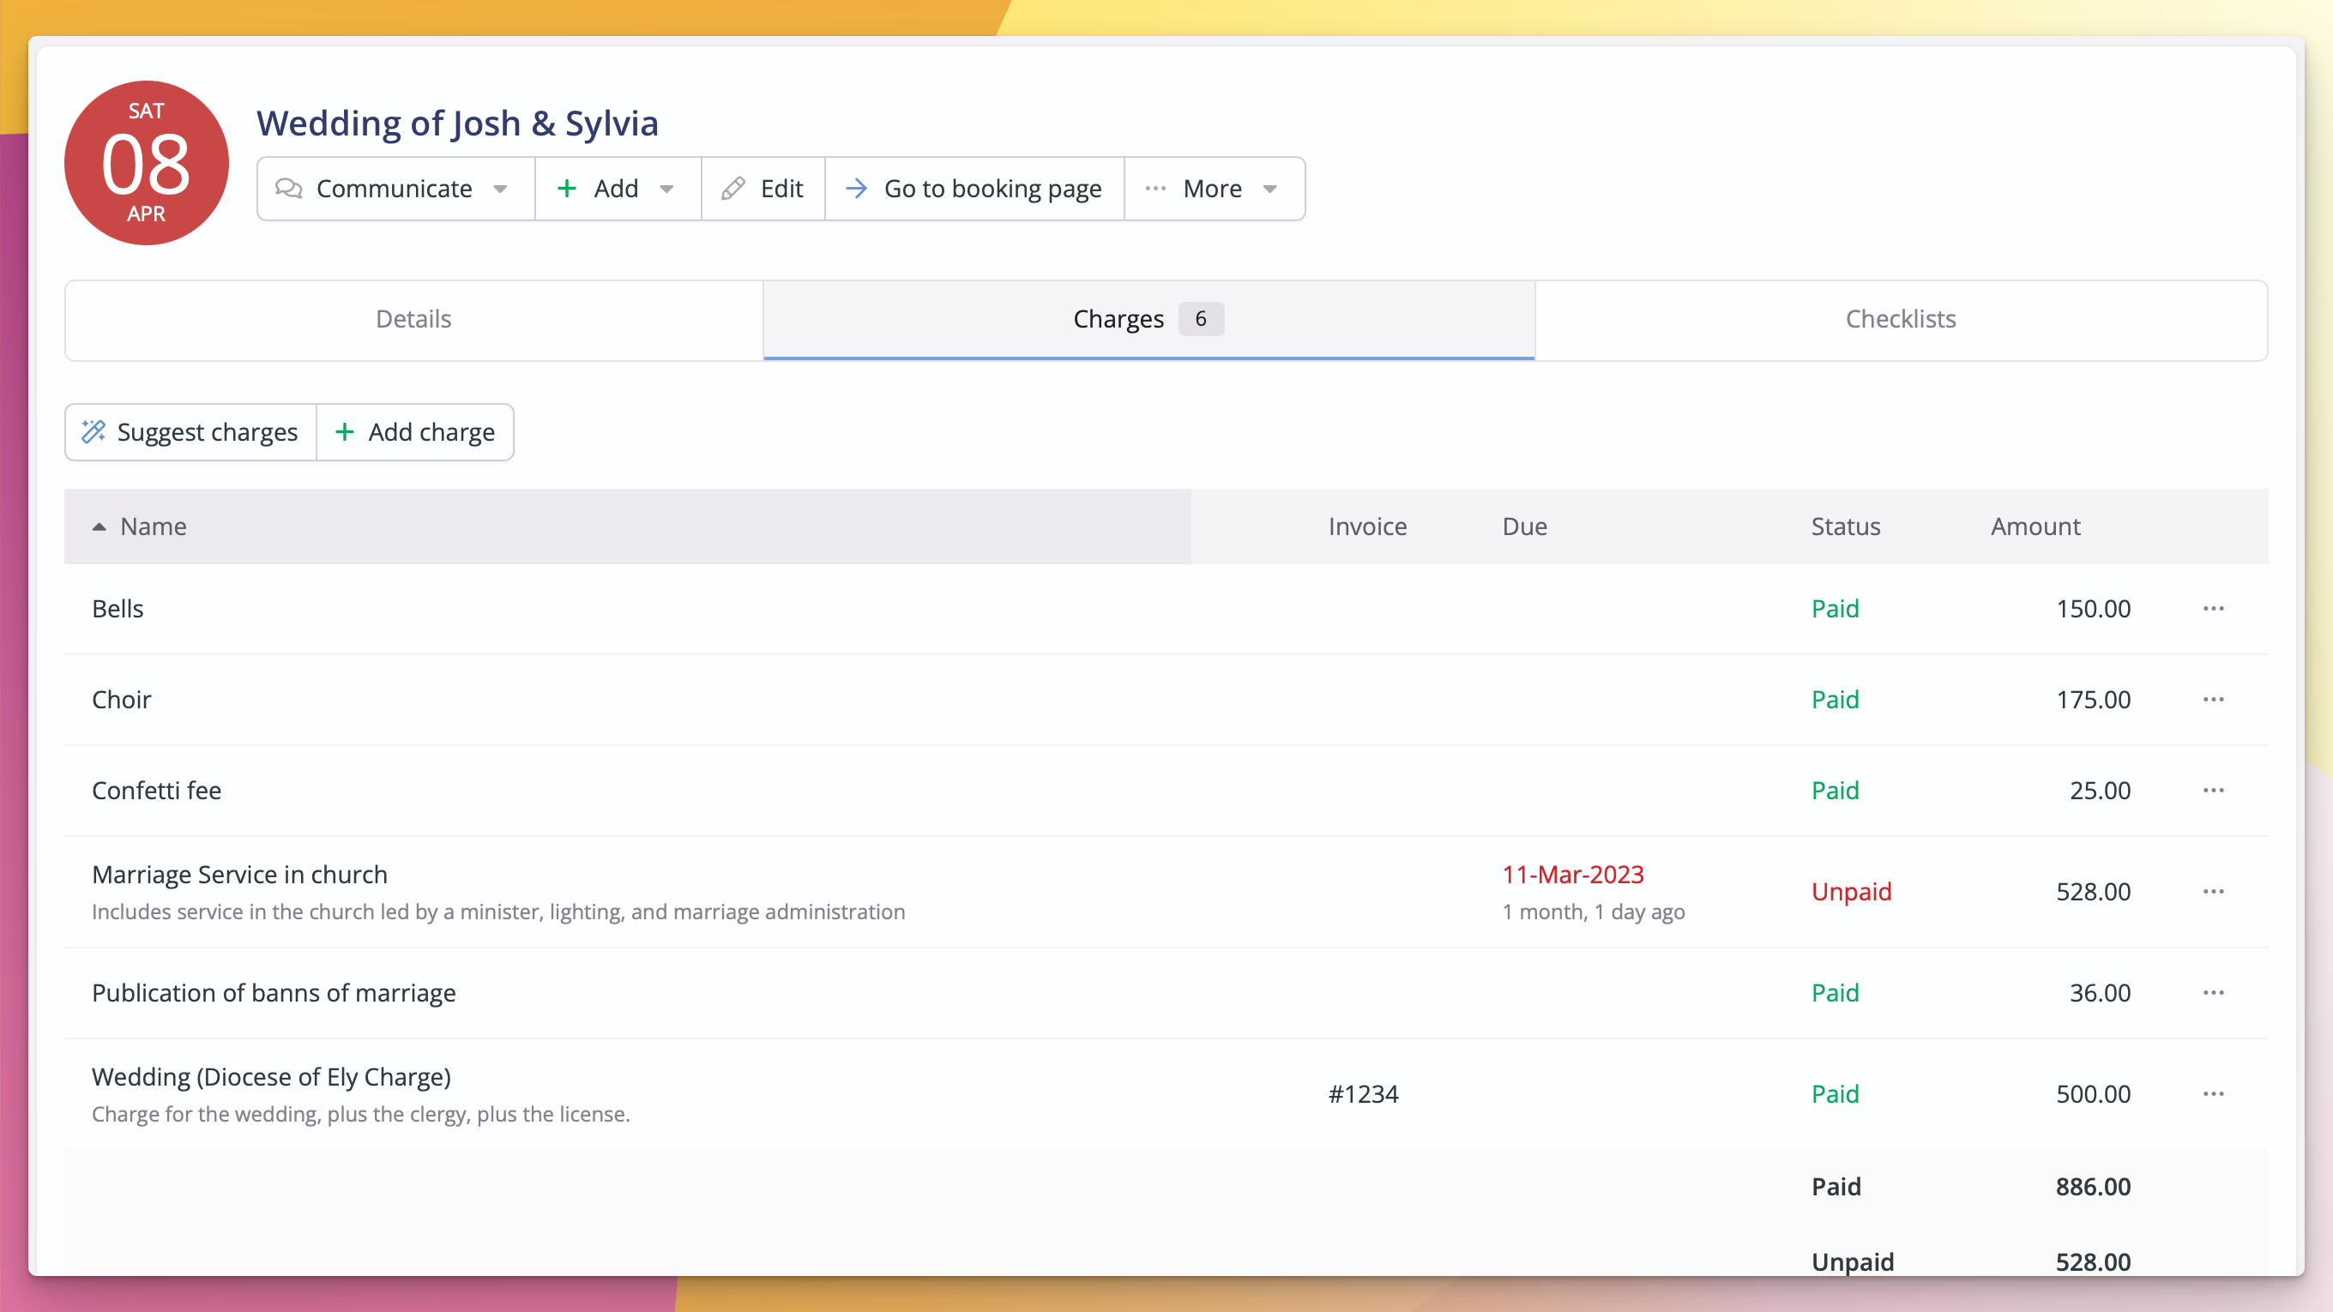Screen dimensions: 2333x1312
Task: Click the Charges count badge 6
Action: [1201, 319]
